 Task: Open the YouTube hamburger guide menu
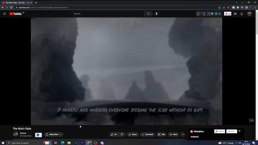point(4,14)
